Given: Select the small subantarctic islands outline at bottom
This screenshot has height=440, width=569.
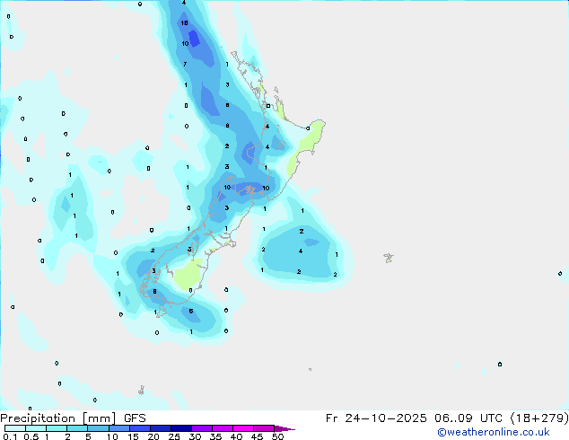Looking at the screenshot, I should coord(141,390).
